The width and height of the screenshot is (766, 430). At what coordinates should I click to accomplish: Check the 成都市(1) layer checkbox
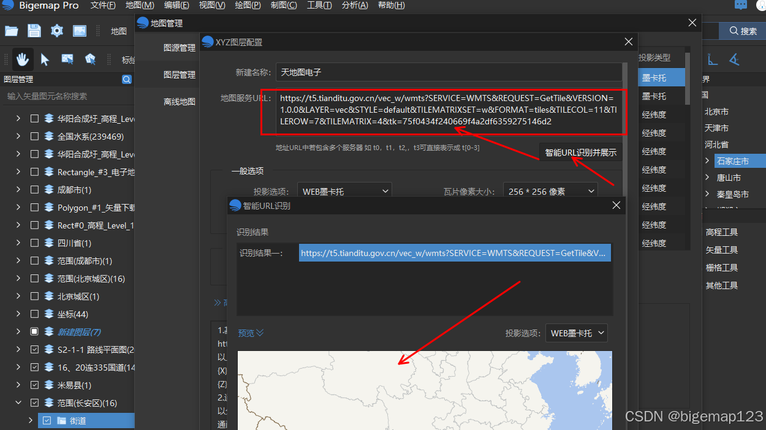point(34,190)
